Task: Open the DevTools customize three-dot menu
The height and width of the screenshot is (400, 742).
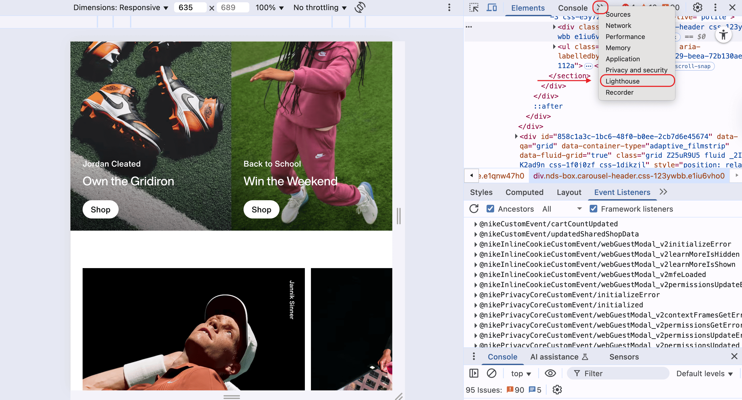Action: [x=715, y=8]
